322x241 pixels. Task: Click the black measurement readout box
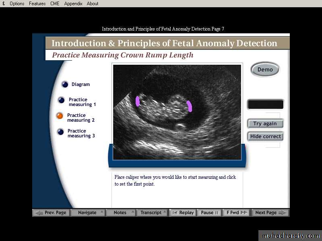pos(265,105)
